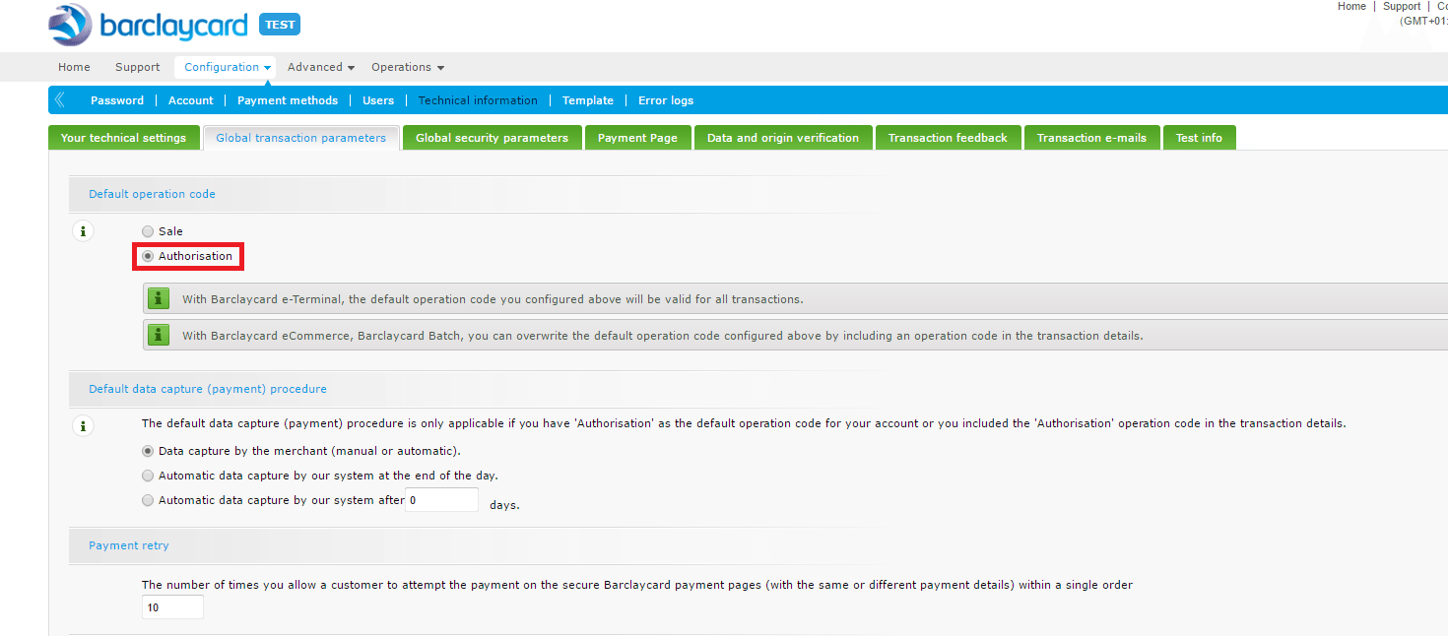
Task: Click green info icon for eCommerce note
Action: 159,335
